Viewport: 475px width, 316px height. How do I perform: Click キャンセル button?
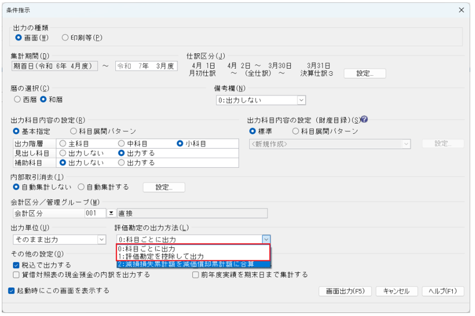coord(397,291)
